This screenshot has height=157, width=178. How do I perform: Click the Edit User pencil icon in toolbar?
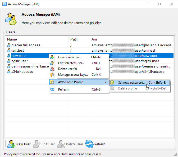coord(36,144)
